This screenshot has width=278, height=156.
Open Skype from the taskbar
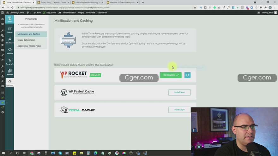point(60,153)
